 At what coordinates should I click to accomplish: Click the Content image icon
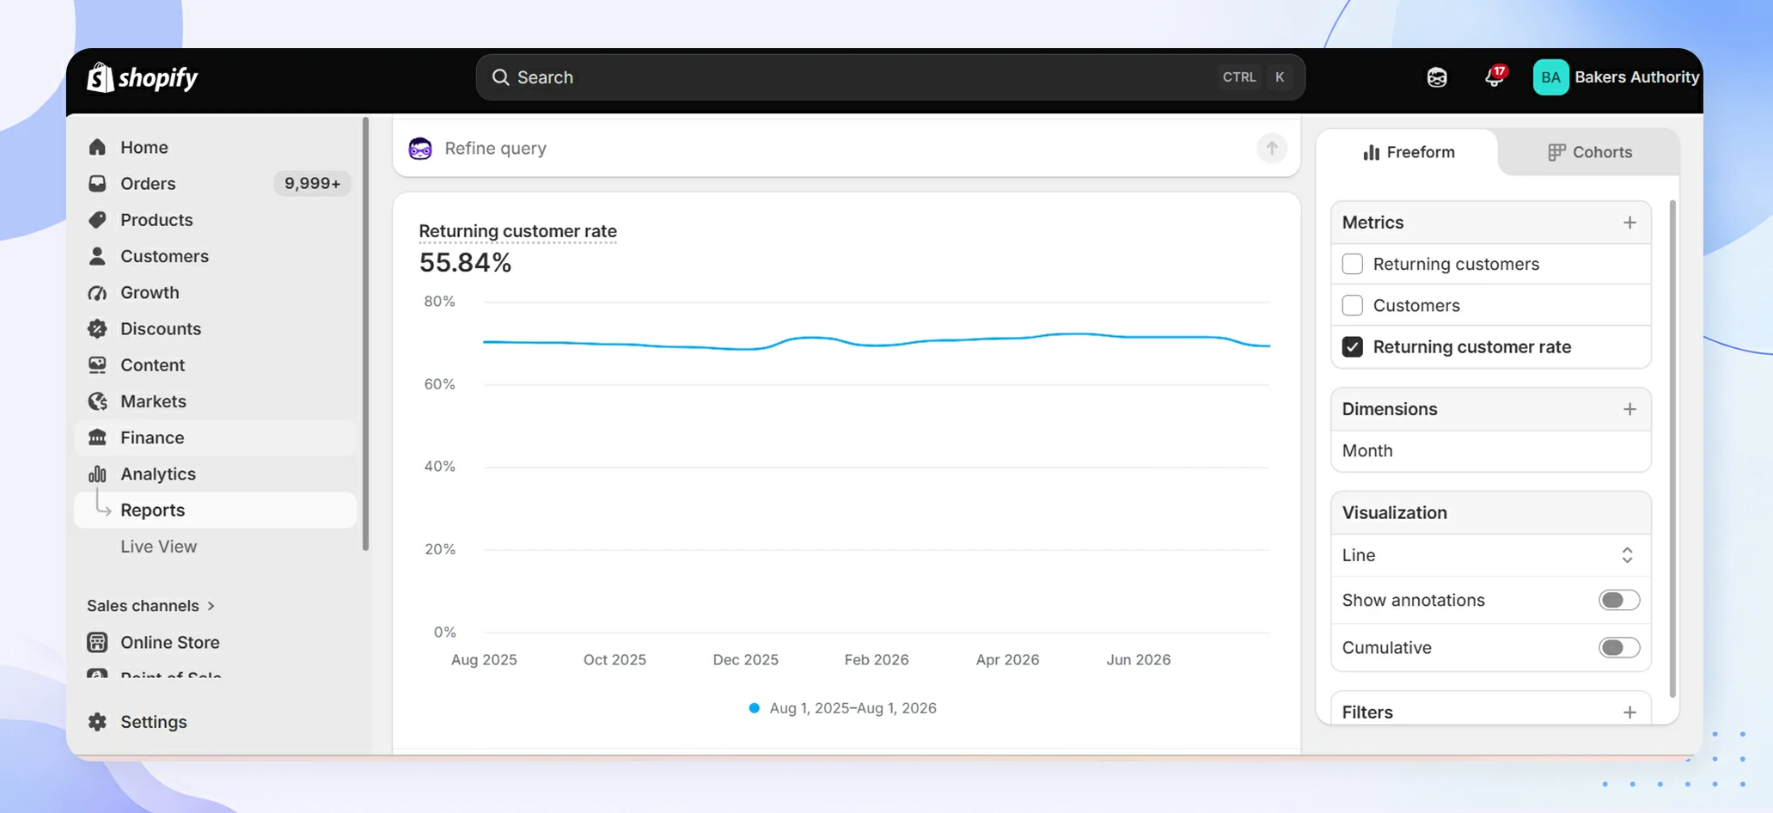pyautogui.click(x=97, y=364)
